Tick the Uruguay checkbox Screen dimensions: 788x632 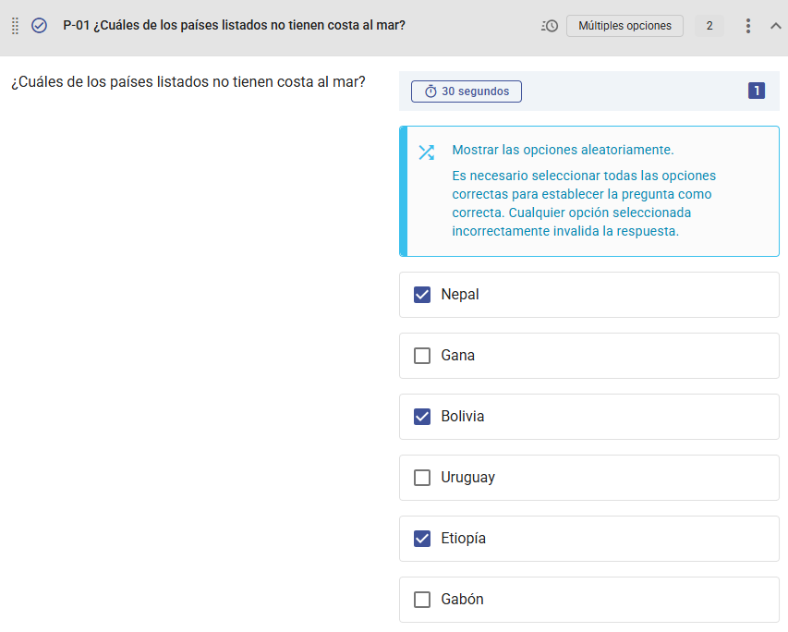tap(422, 478)
